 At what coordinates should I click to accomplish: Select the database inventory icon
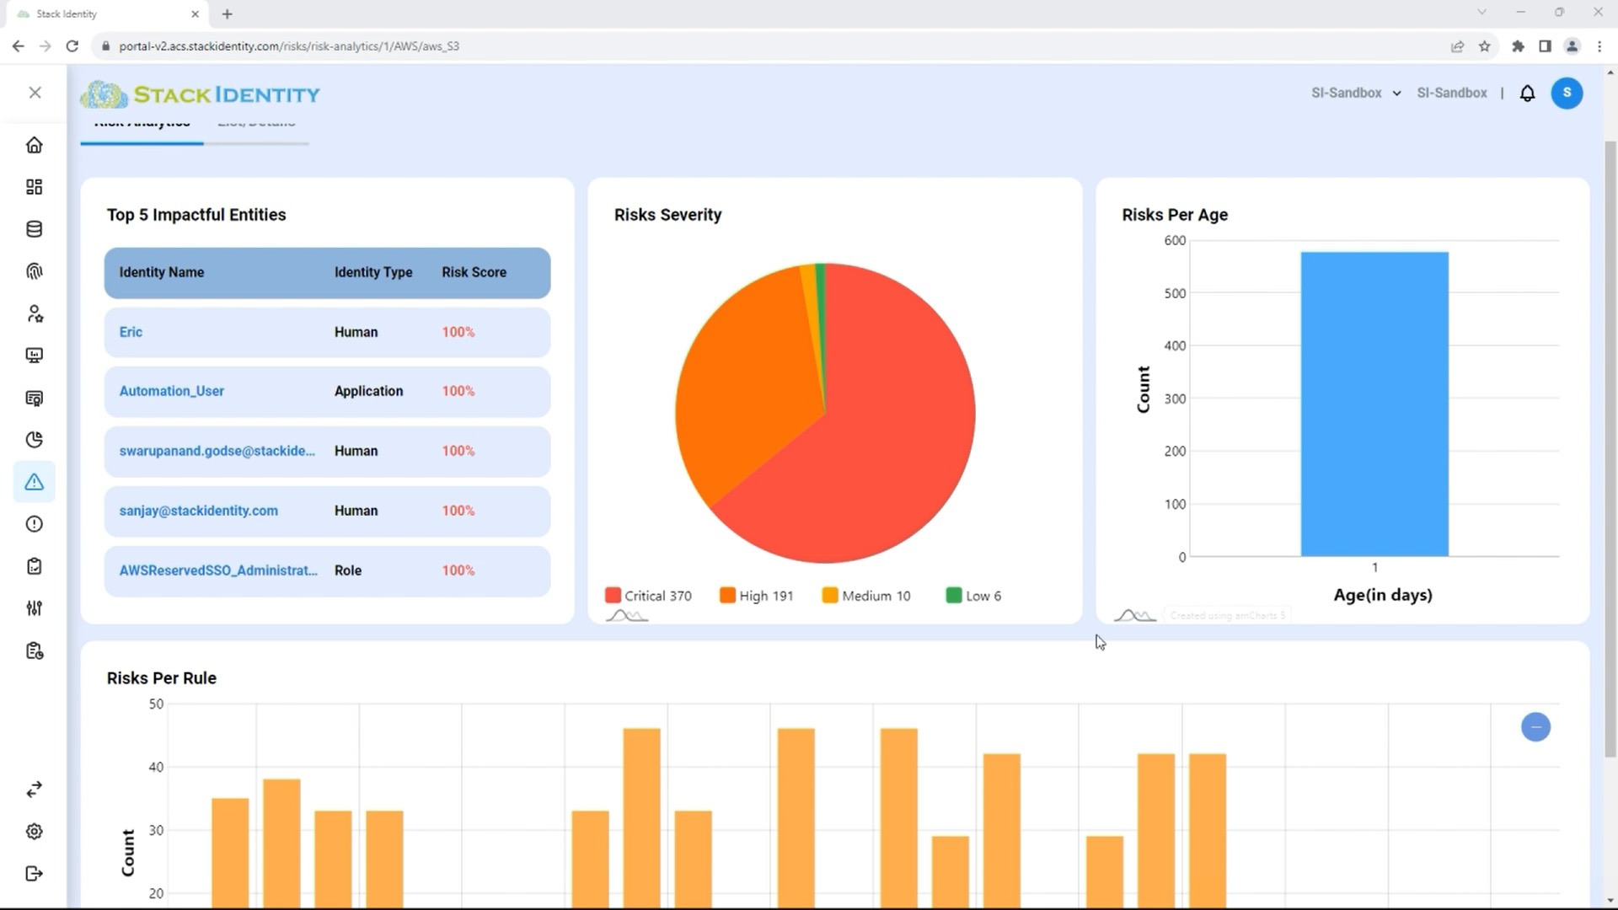point(35,228)
